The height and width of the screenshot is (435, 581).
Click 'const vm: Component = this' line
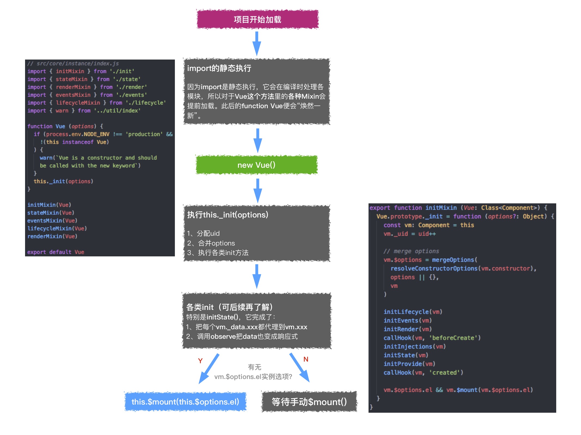[429, 225]
